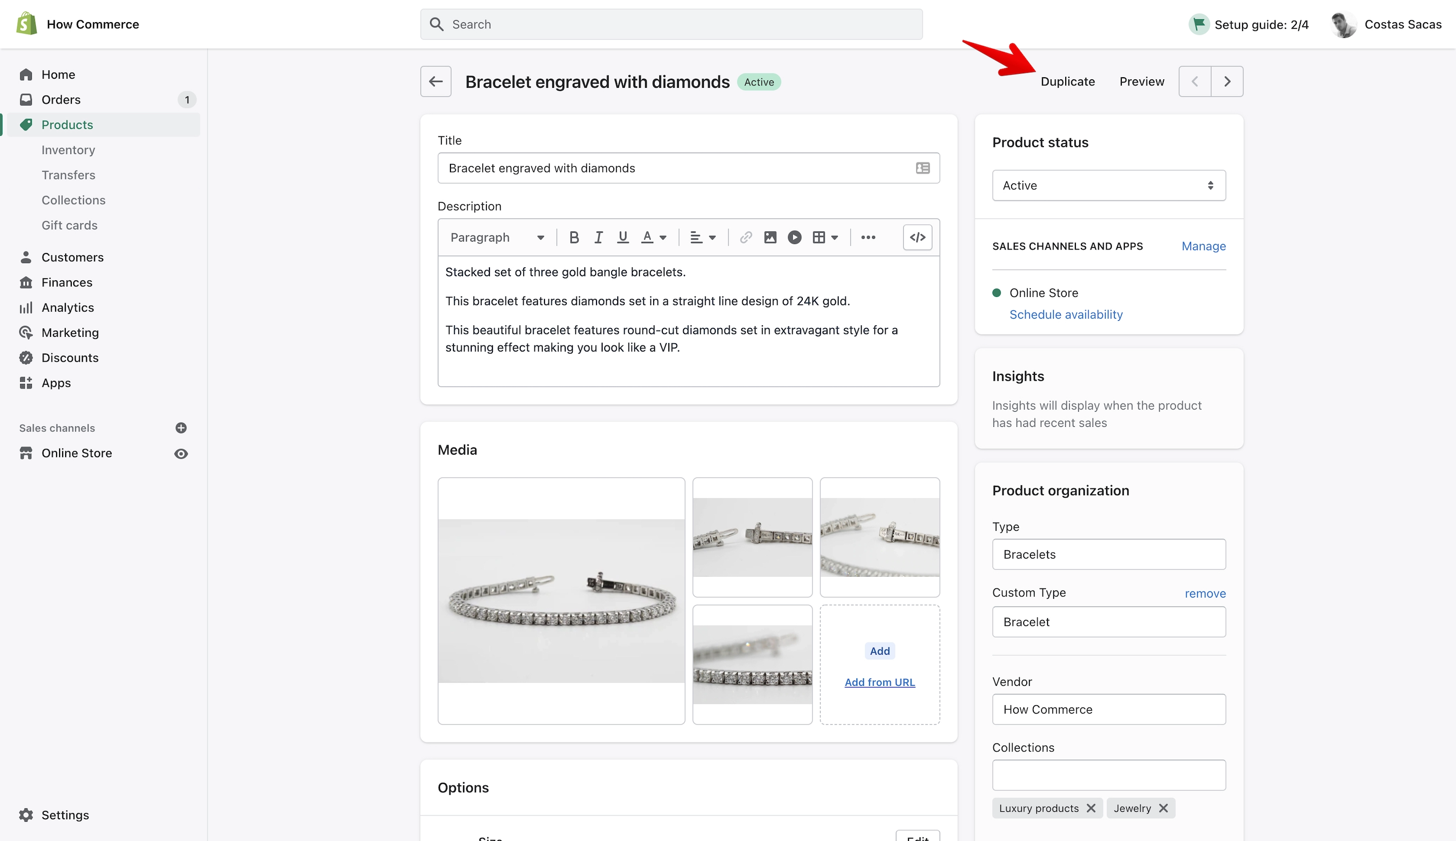Screen dimensions: 1456x841
Task: Click the title field card icon
Action: (x=923, y=168)
